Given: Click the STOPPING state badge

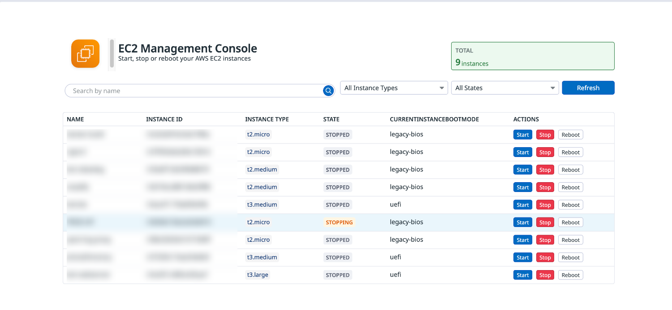Looking at the screenshot, I should tap(339, 223).
